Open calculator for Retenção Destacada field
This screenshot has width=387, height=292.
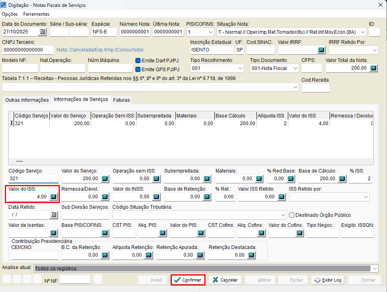pos(251,255)
